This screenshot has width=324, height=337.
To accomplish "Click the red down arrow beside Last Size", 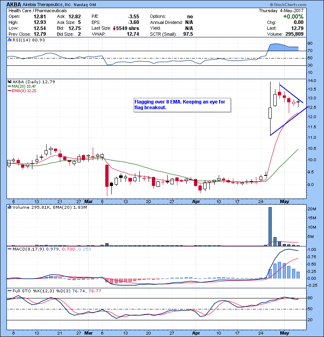I will click(114, 28).
